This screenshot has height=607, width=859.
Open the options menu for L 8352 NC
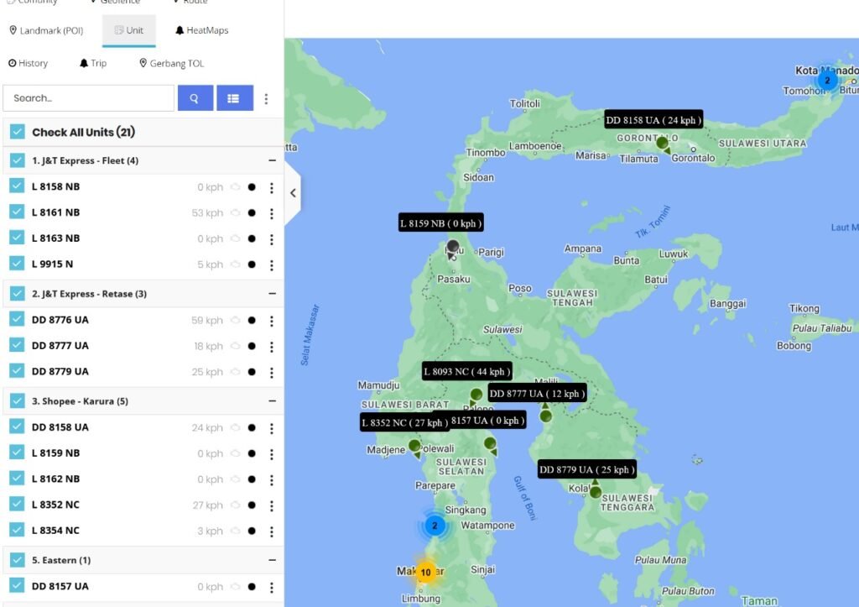tap(272, 506)
